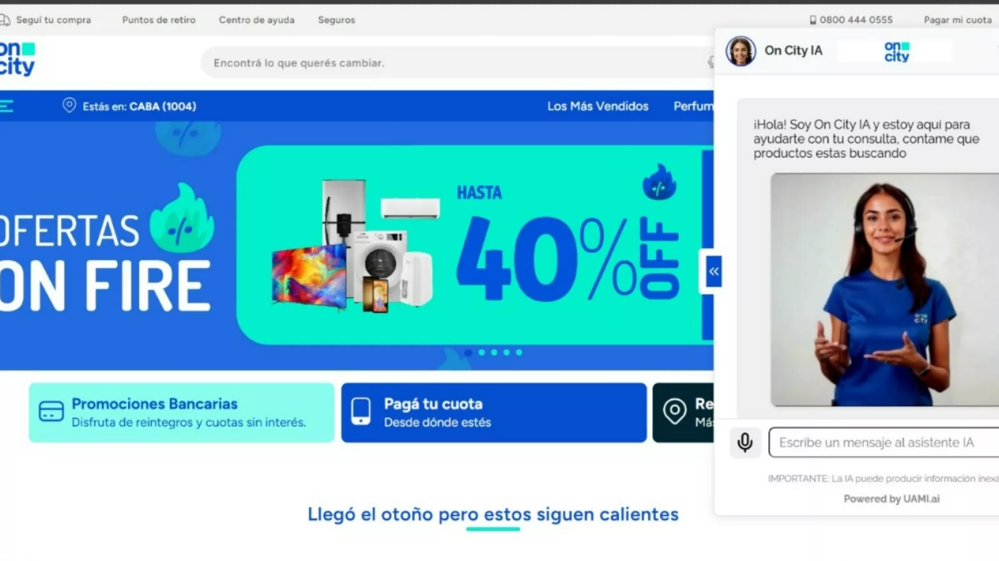Open Los Más Vendidos menu item

(x=598, y=107)
